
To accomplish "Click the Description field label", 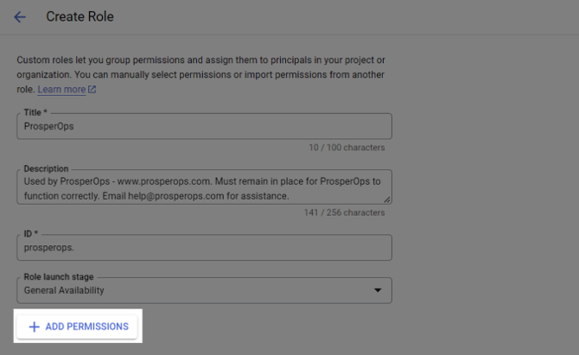I will point(46,168).
